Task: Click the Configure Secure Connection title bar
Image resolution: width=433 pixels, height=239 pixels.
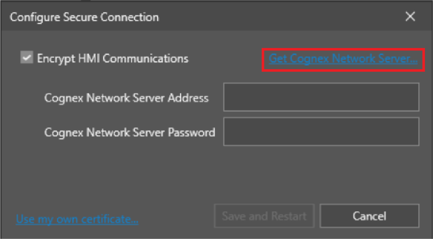Action: click(x=184, y=17)
